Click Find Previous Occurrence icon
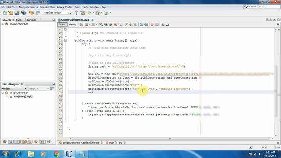 click(x=106, y=25)
